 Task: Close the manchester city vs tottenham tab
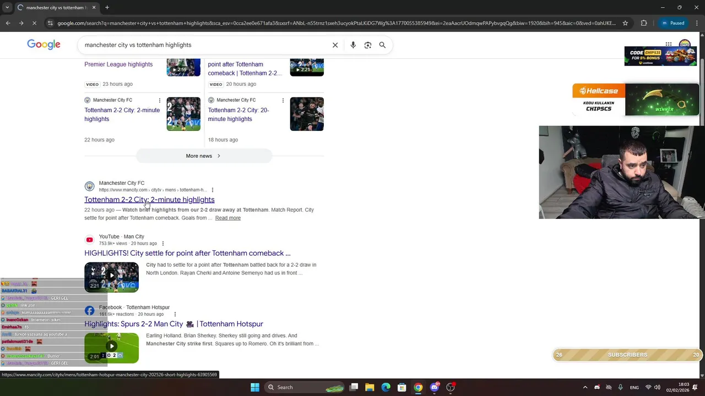pyautogui.click(x=94, y=8)
